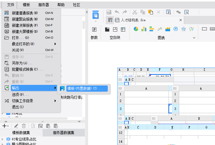The image size is (215, 145).
Task: Close the 人才结构表.frm tab
Action: [181, 20]
